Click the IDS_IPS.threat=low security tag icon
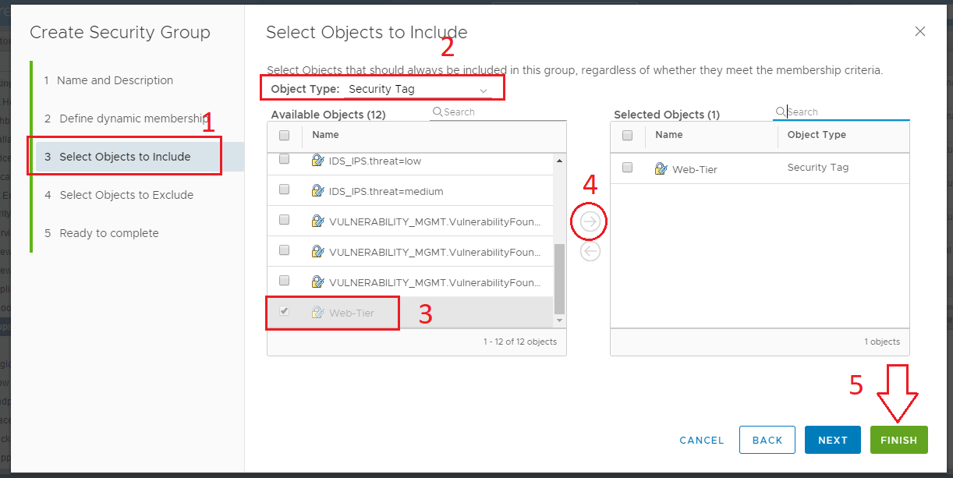This screenshot has height=478, width=953. point(317,161)
